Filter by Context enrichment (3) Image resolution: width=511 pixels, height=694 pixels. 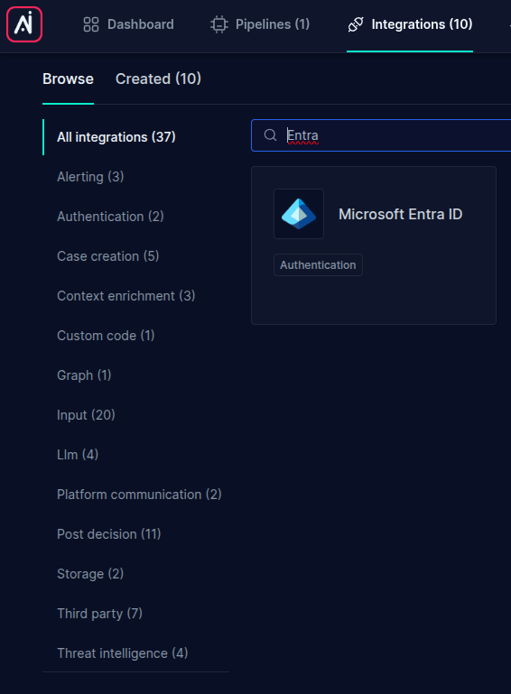point(126,296)
